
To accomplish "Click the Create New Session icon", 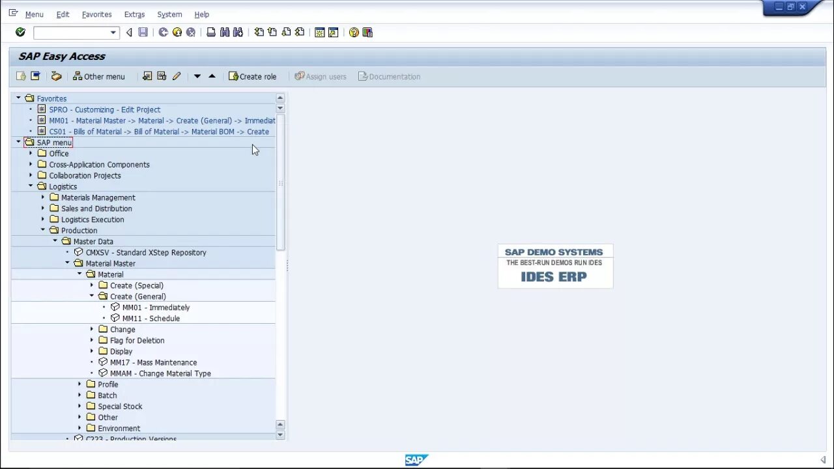I will tap(320, 32).
